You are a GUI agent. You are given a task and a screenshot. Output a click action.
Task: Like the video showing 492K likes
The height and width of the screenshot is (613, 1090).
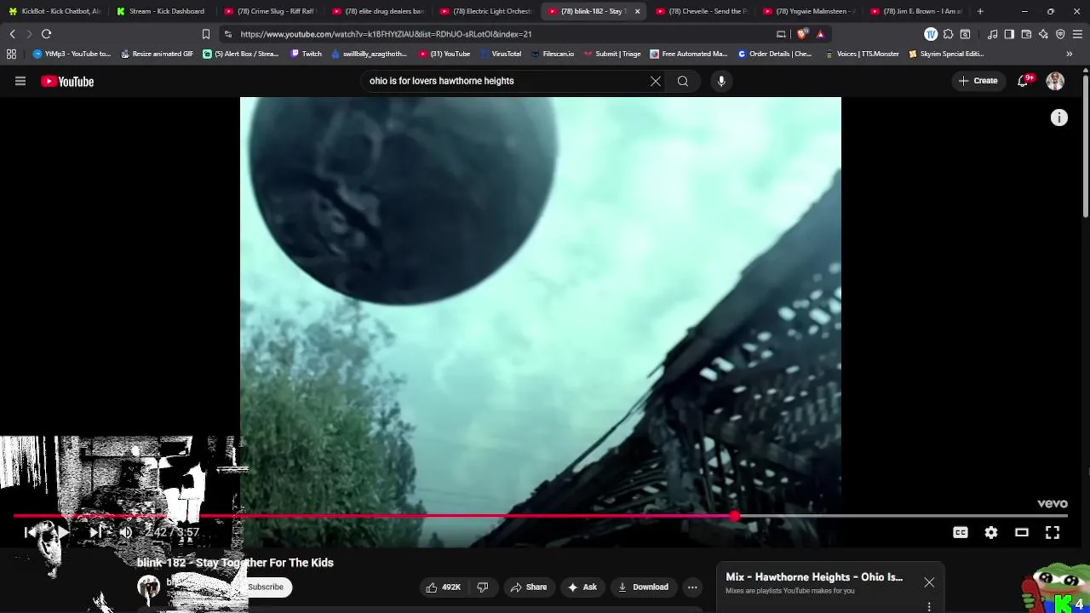443,587
